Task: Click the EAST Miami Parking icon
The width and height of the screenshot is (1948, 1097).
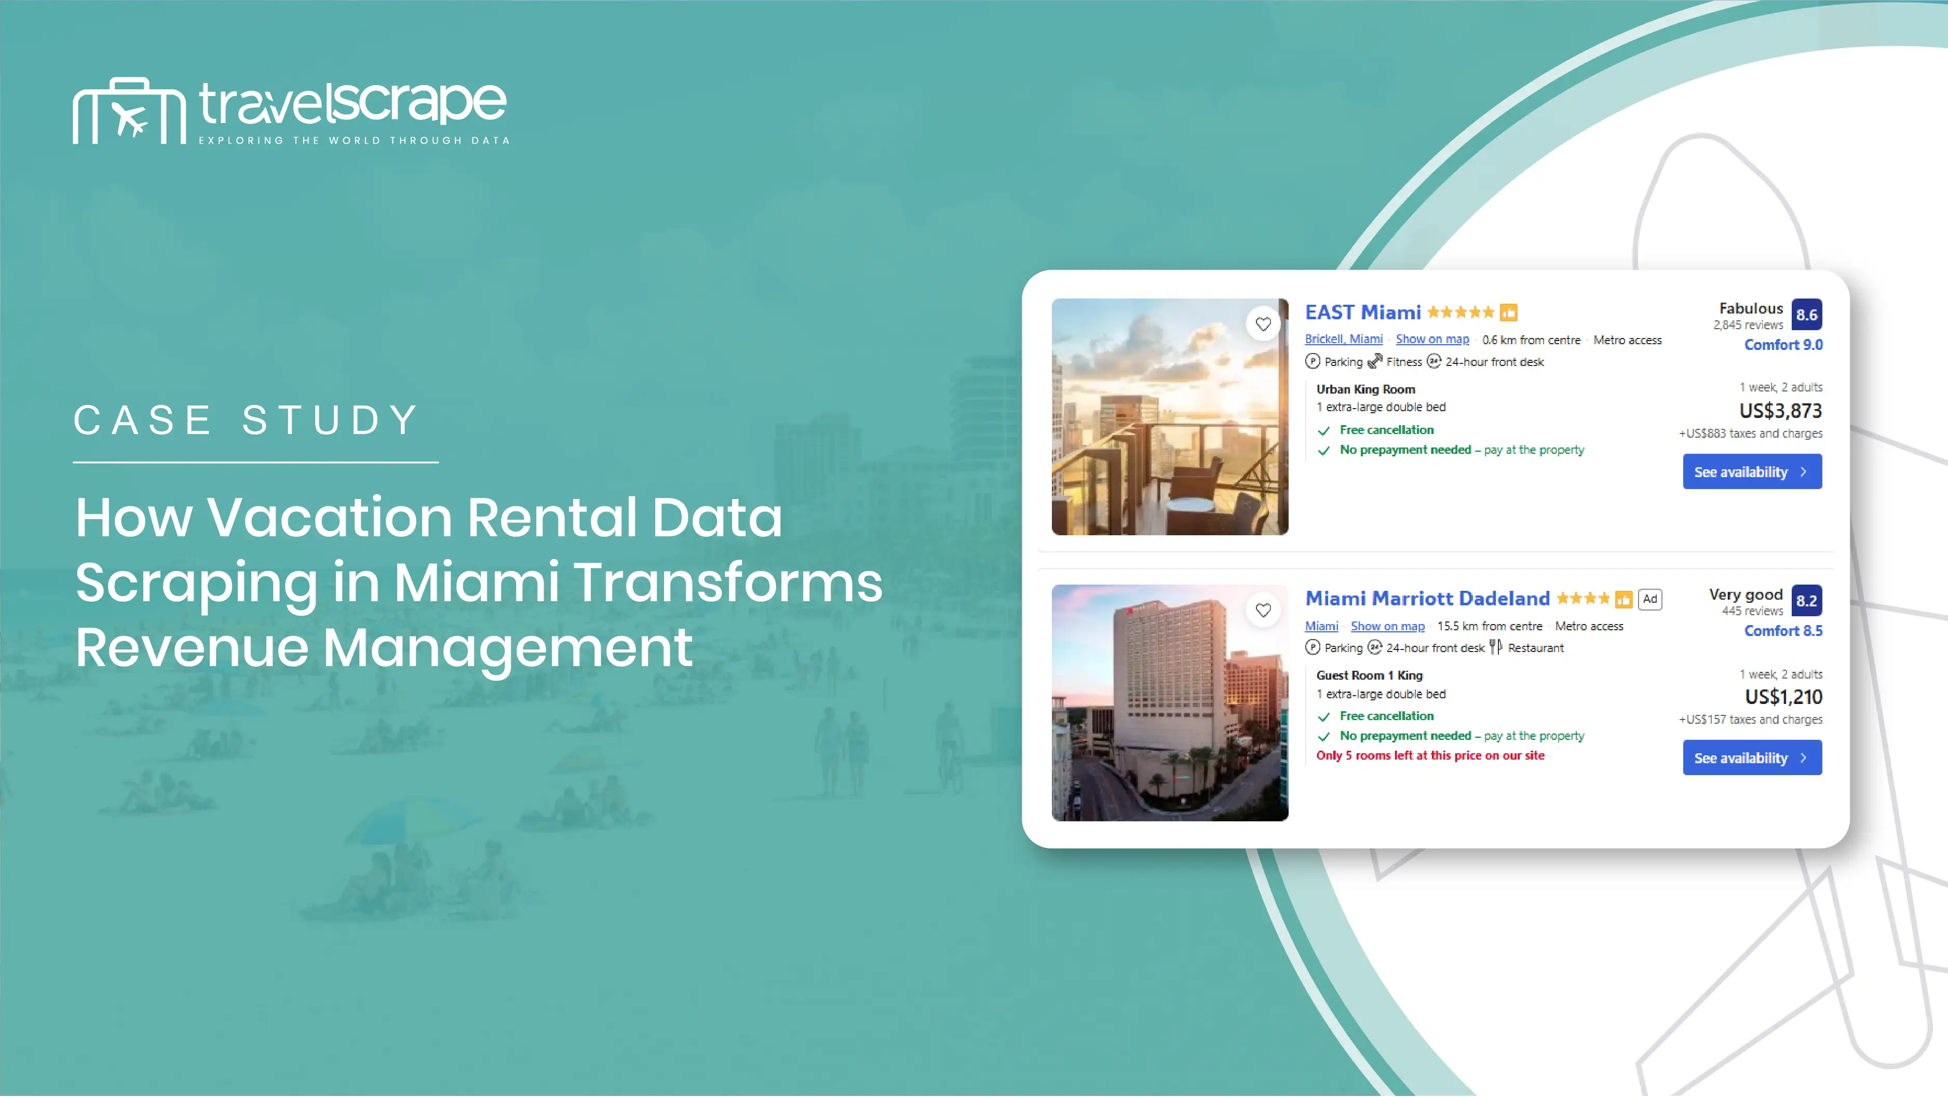Action: [1313, 361]
